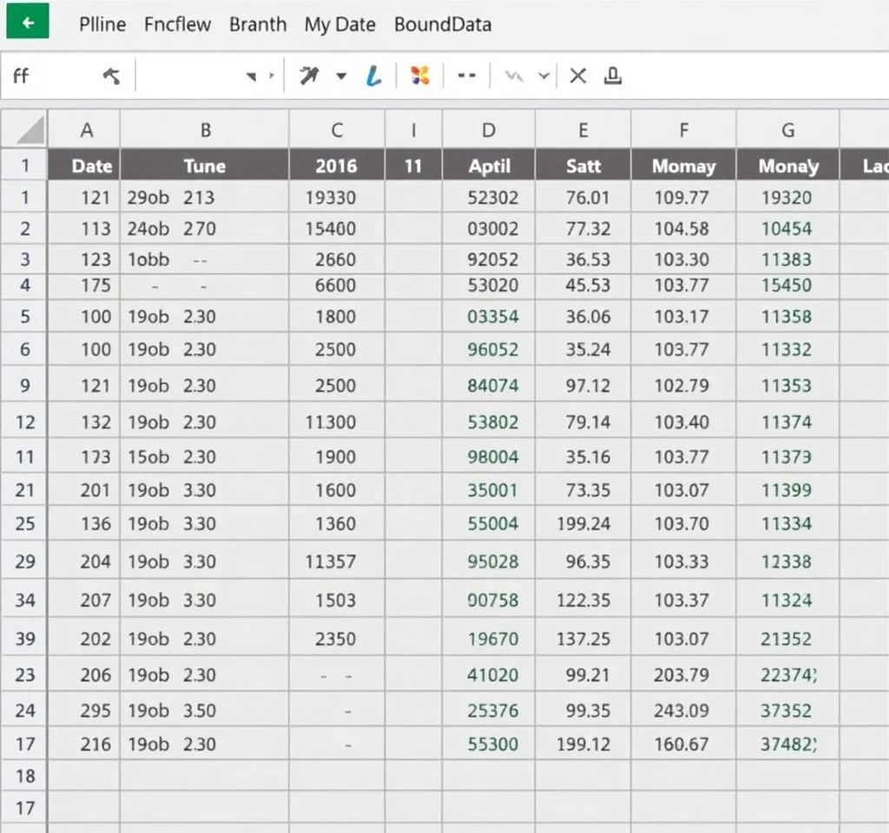
Task: Select column C header
Action: coord(337,129)
